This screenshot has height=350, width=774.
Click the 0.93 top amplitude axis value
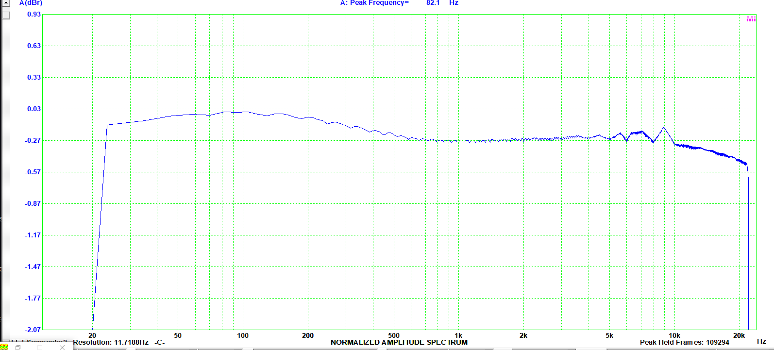(34, 15)
